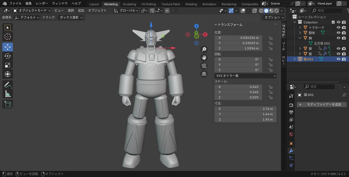Select the Measure tool
349x177 pixels.
(8, 94)
